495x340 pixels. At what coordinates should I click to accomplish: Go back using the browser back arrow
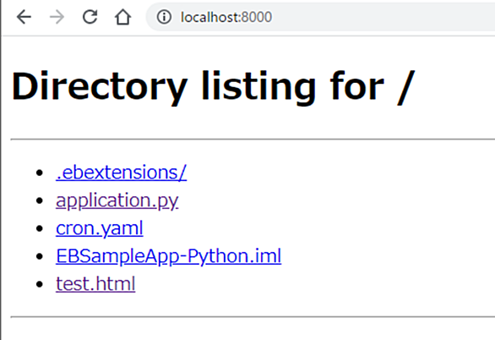(24, 17)
